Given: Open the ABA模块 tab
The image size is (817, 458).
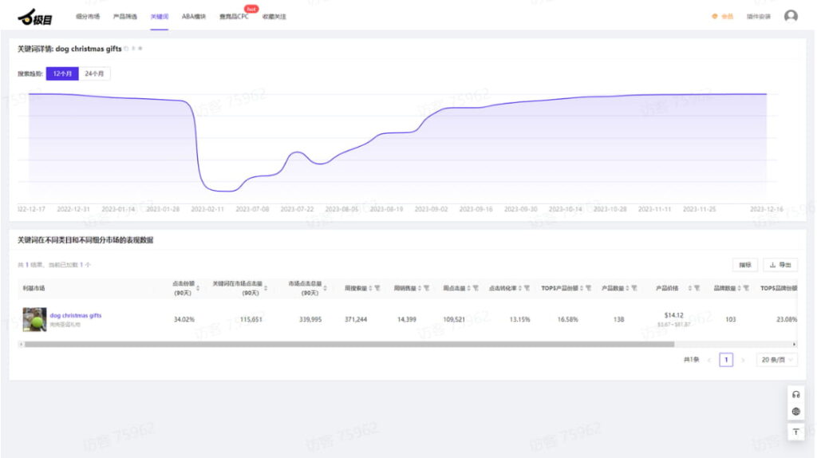Looking at the screenshot, I should coord(193,16).
